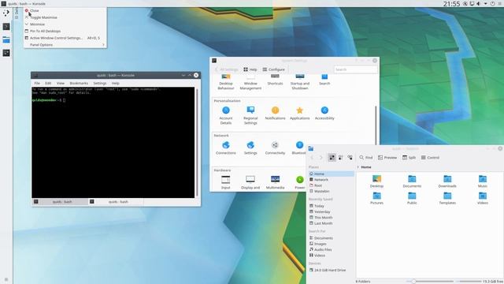
Task: Open Pictures folder in Dolphin
Action: coord(376,198)
